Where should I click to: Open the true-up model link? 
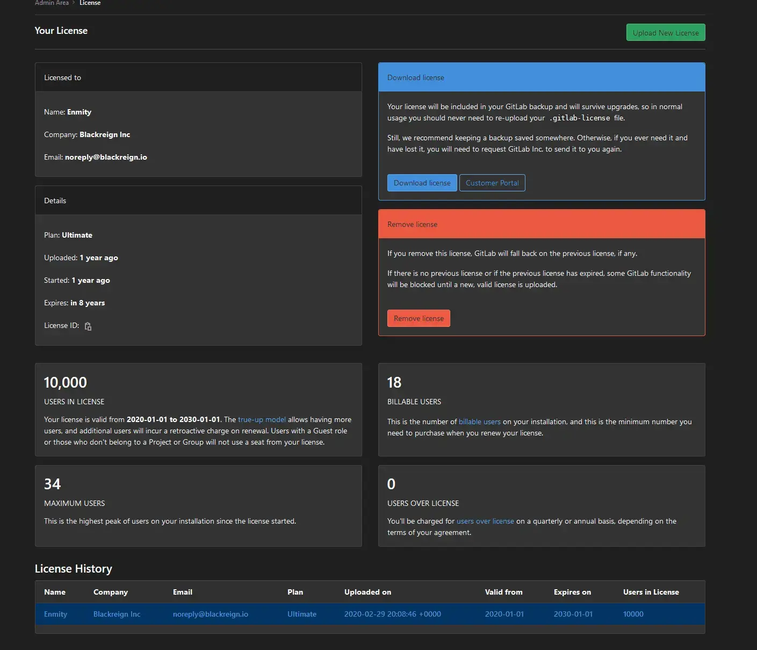point(262,419)
